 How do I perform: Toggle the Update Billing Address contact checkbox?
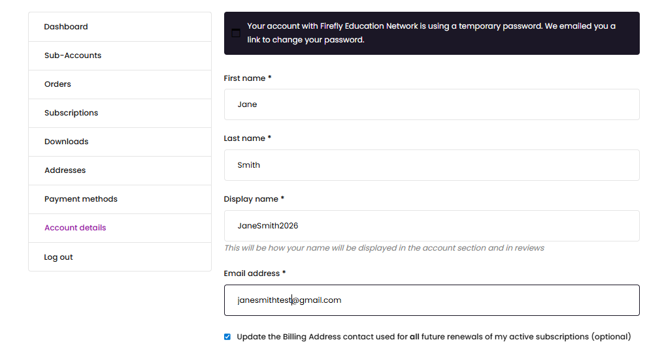click(x=227, y=337)
